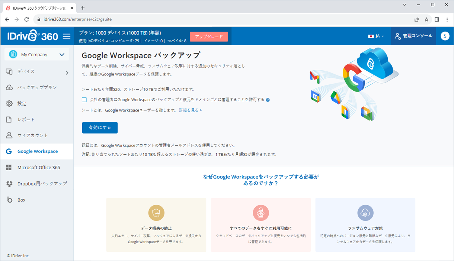Click the なぜGoogle Workspaceをバックアップ heading
454x261 pixels.
pyautogui.click(x=261, y=180)
